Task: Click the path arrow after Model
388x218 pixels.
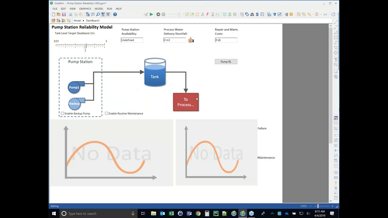Action: 83,21
